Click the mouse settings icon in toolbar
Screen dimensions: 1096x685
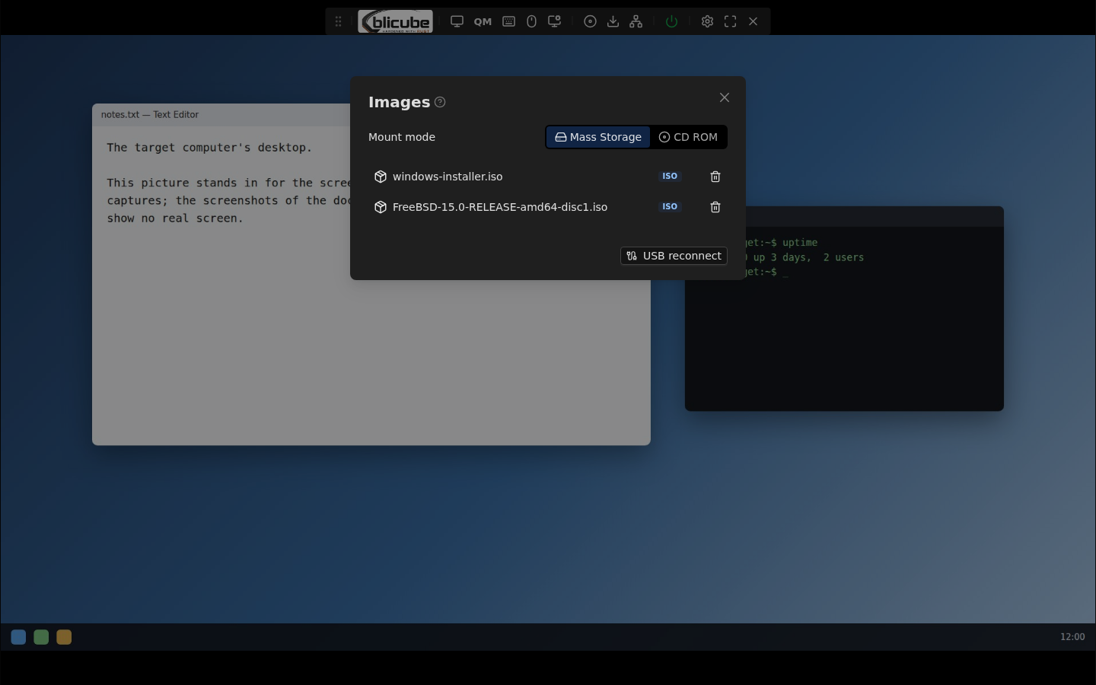click(x=531, y=21)
